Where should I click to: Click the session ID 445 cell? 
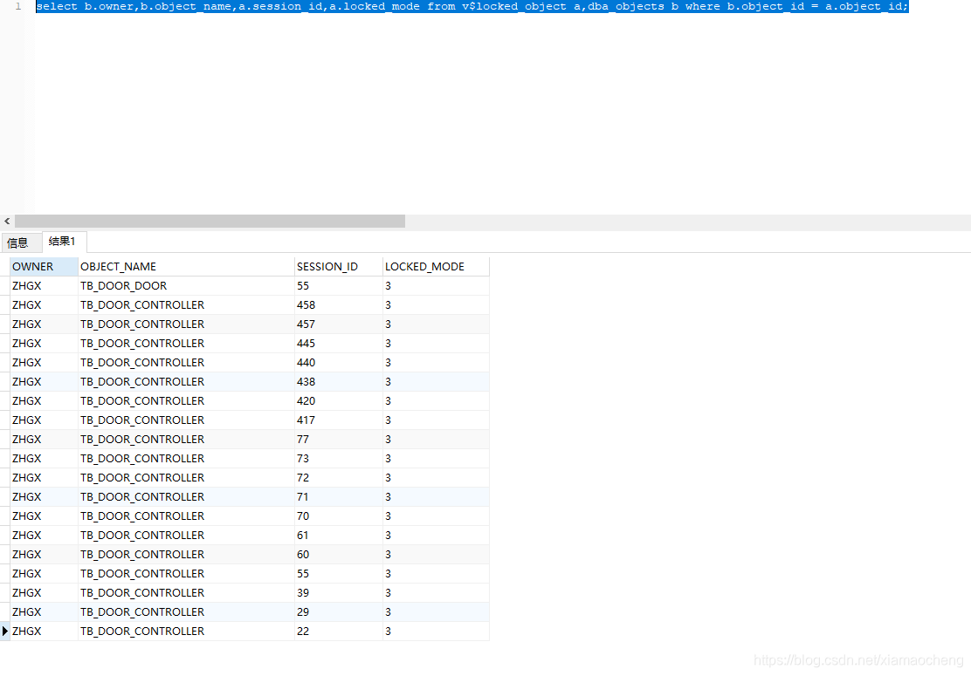pyautogui.click(x=338, y=344)
